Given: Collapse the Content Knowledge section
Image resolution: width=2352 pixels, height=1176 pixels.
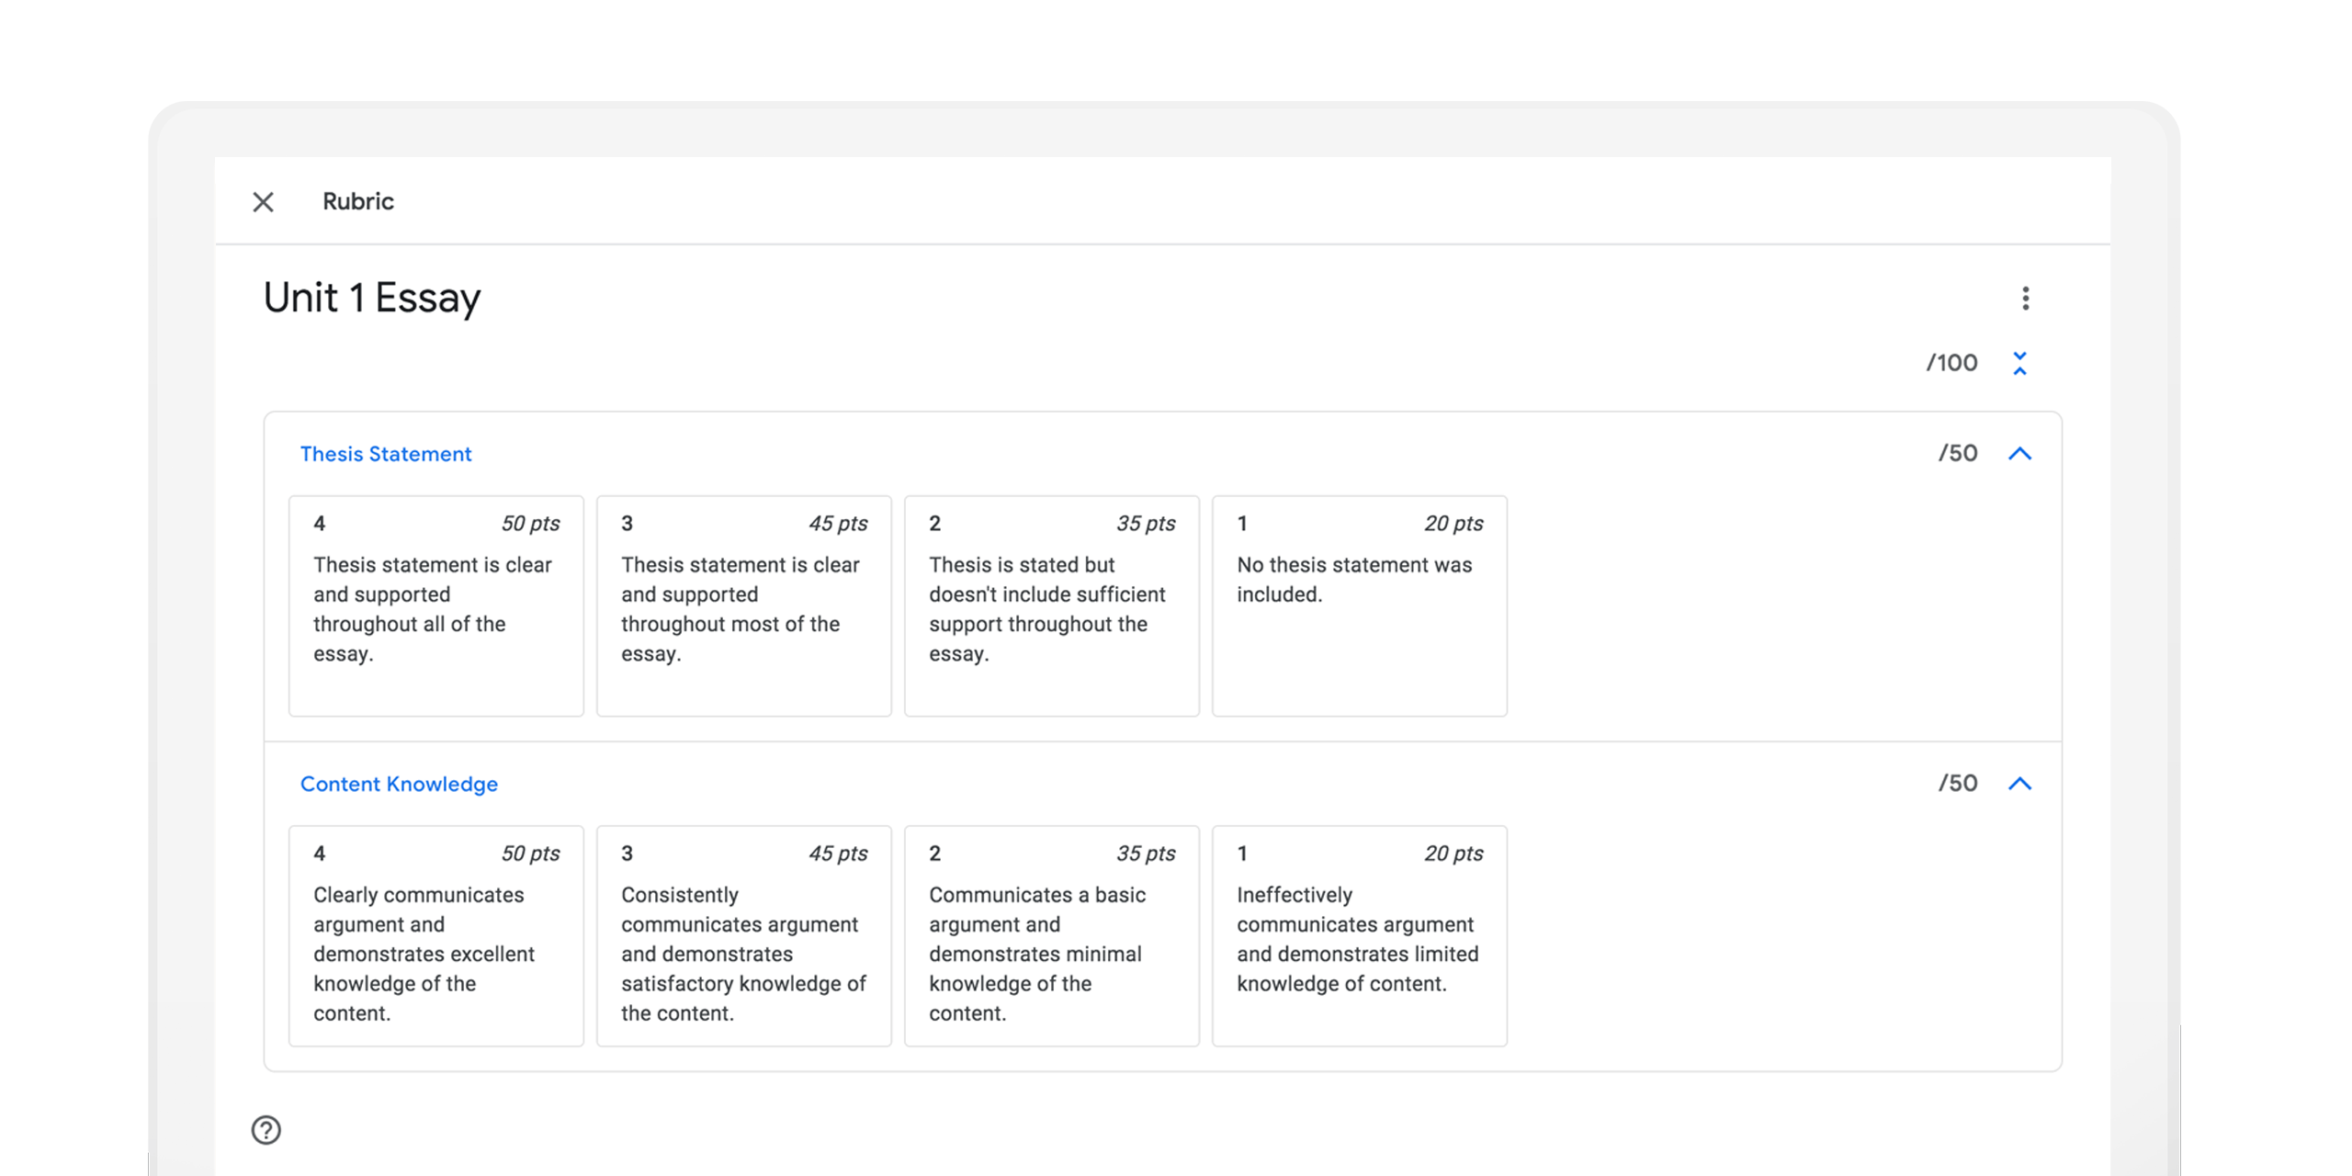Looking at the screenshot, I should point(2019,784).
